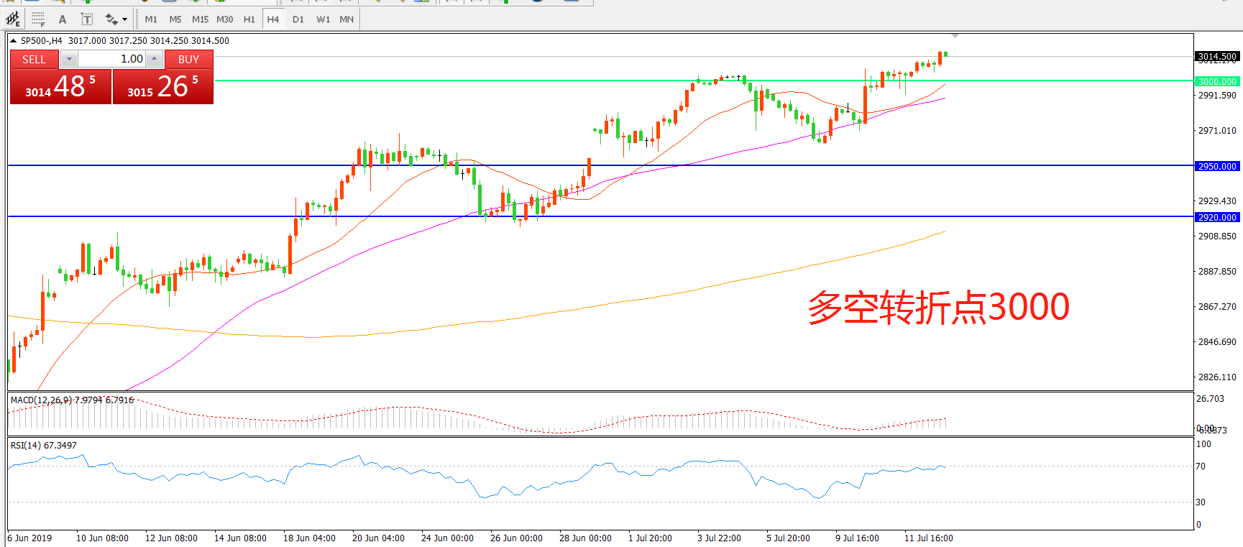This screenshot has width=1243, height=547.
Task: Select the Equidistant Channel drawing tool
Action: tap(13, 19)
